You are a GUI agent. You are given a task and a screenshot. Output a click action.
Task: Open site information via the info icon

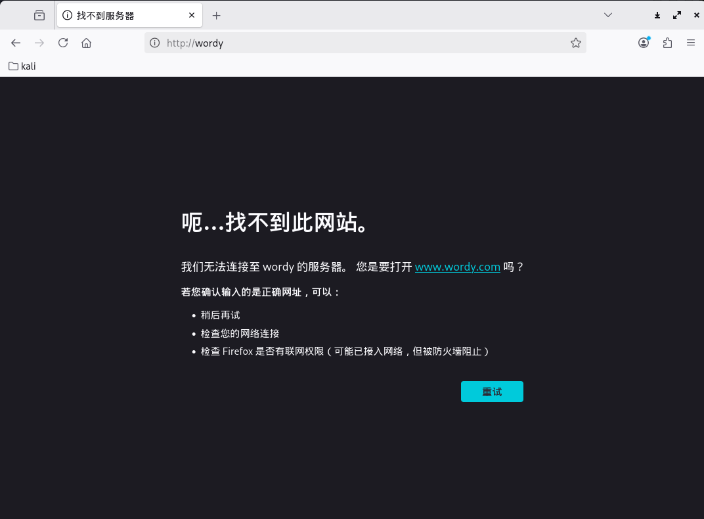[x=154, y=43]
